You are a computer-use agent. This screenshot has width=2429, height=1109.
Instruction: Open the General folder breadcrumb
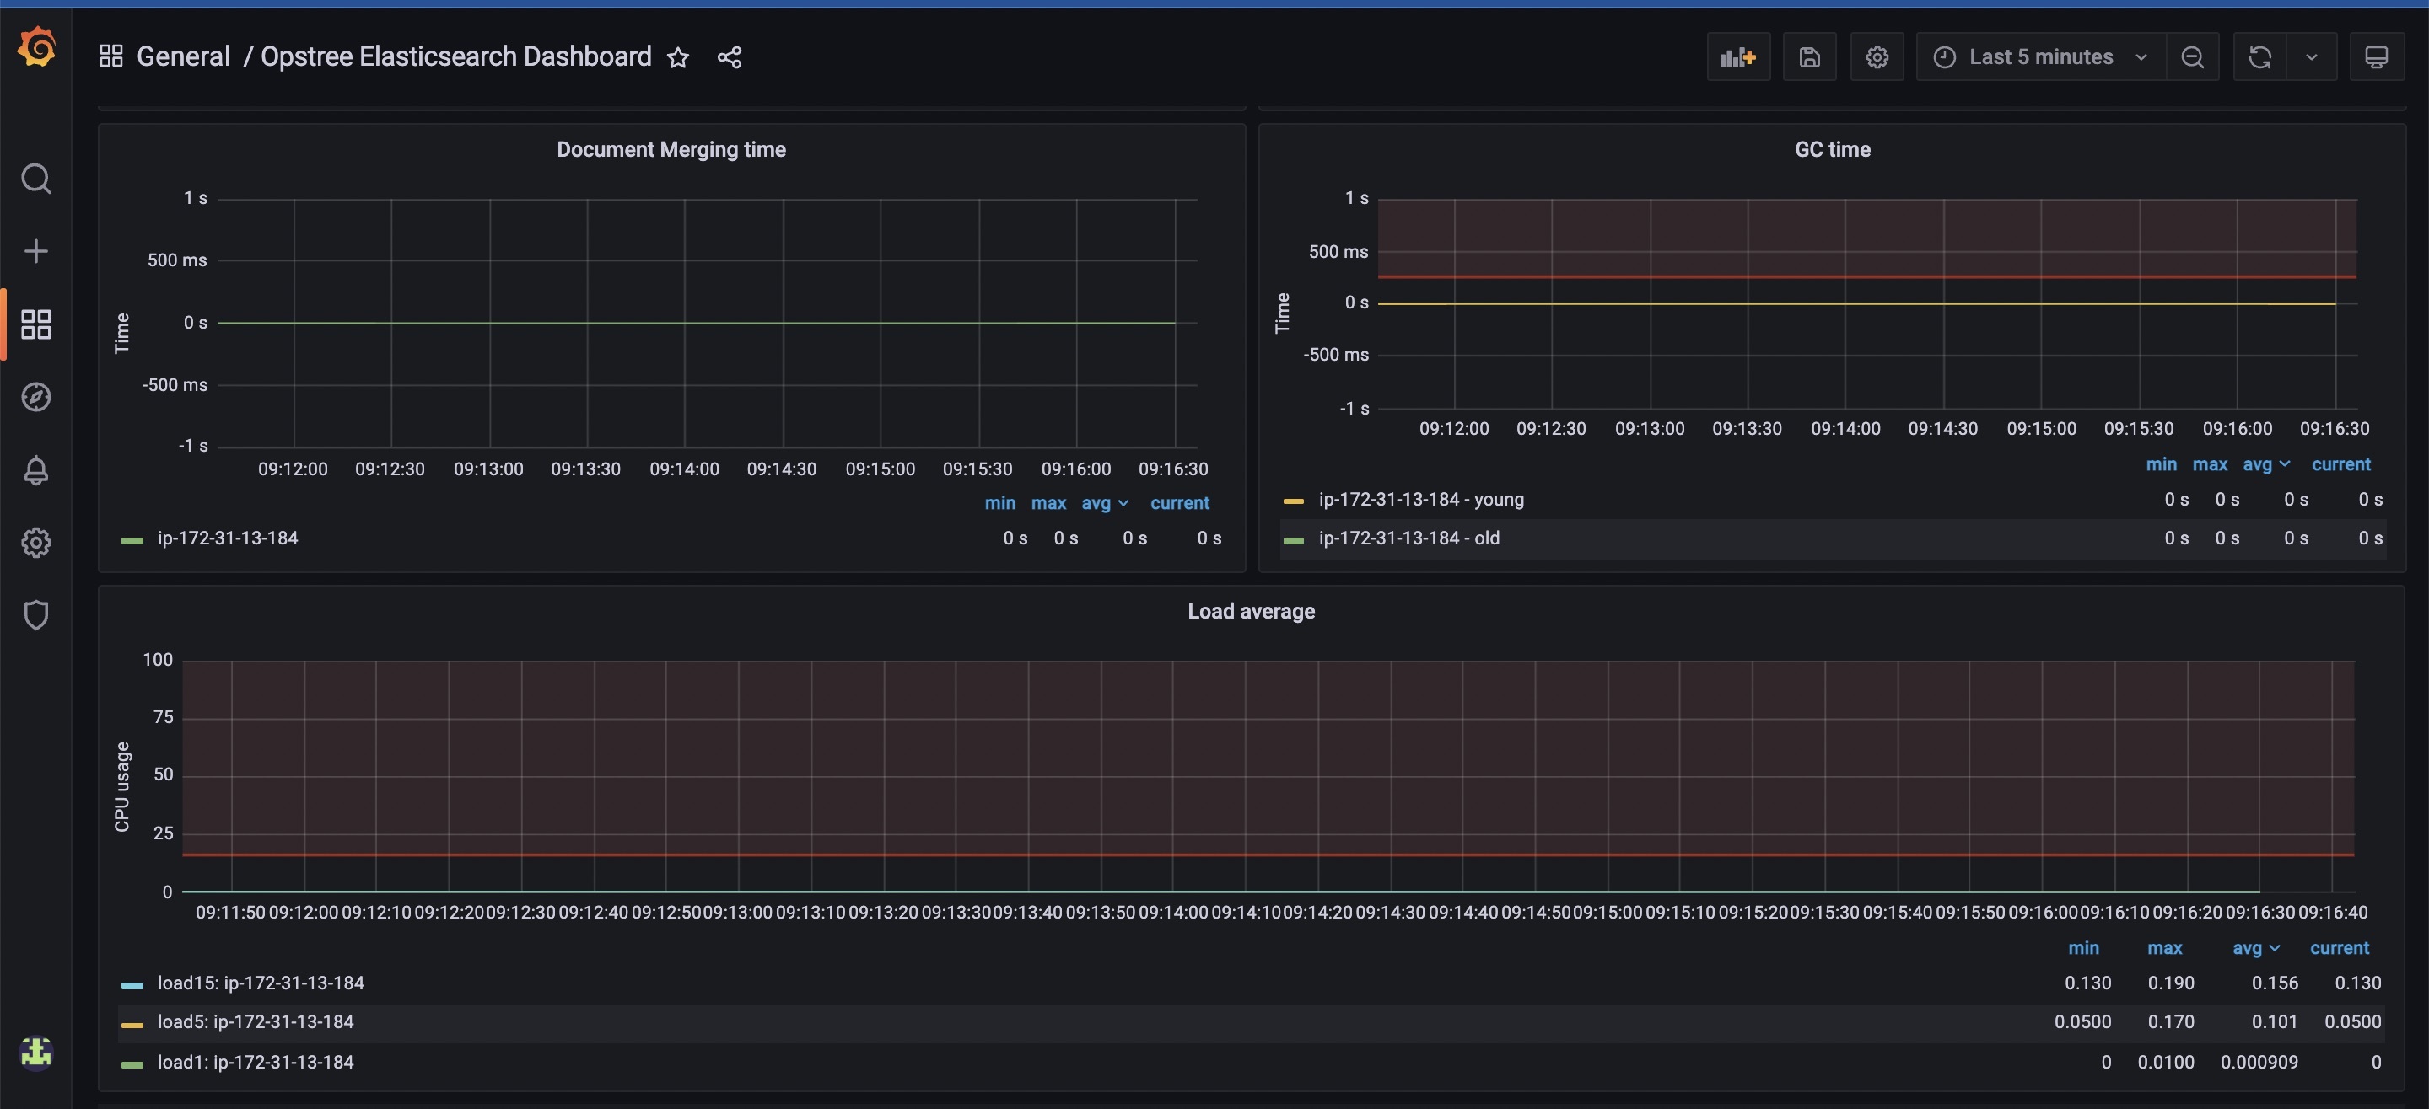pos(183,56)
